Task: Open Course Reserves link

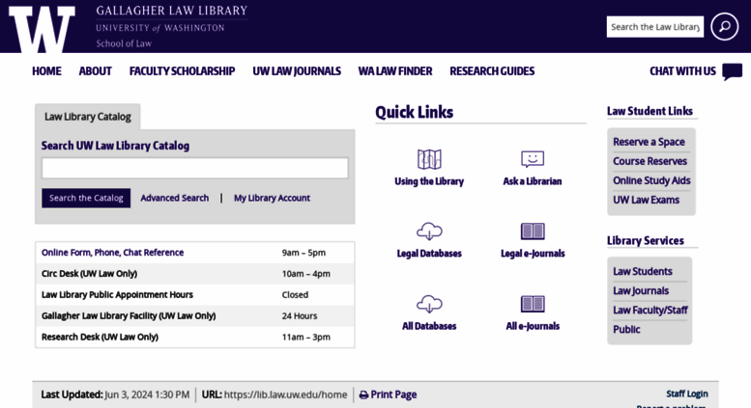Action: click(650, 161)
